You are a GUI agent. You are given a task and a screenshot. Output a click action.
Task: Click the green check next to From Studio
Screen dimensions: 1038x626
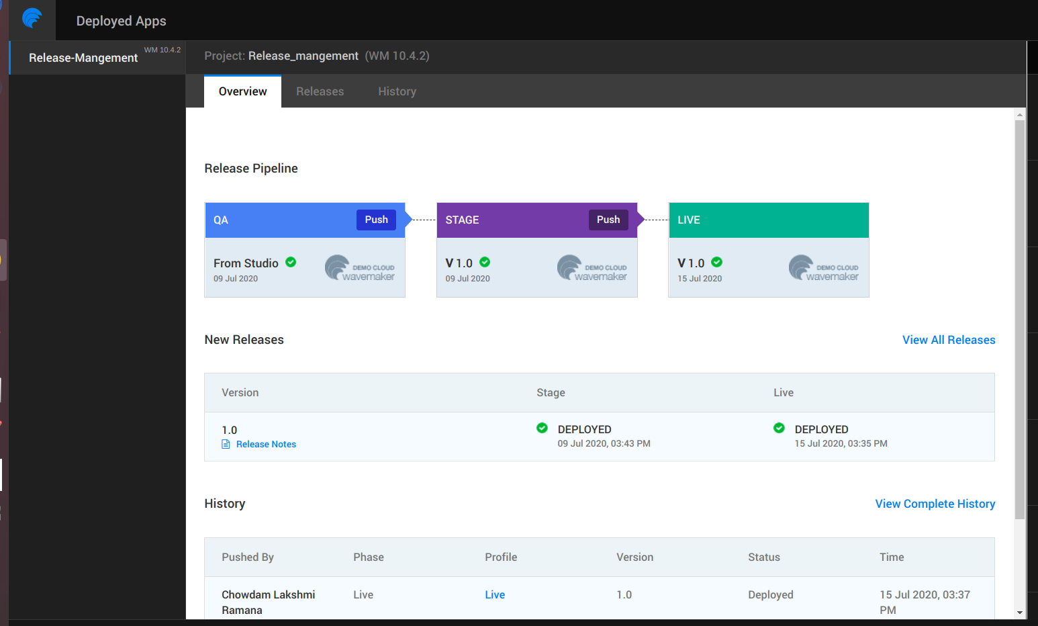[291, 262]
